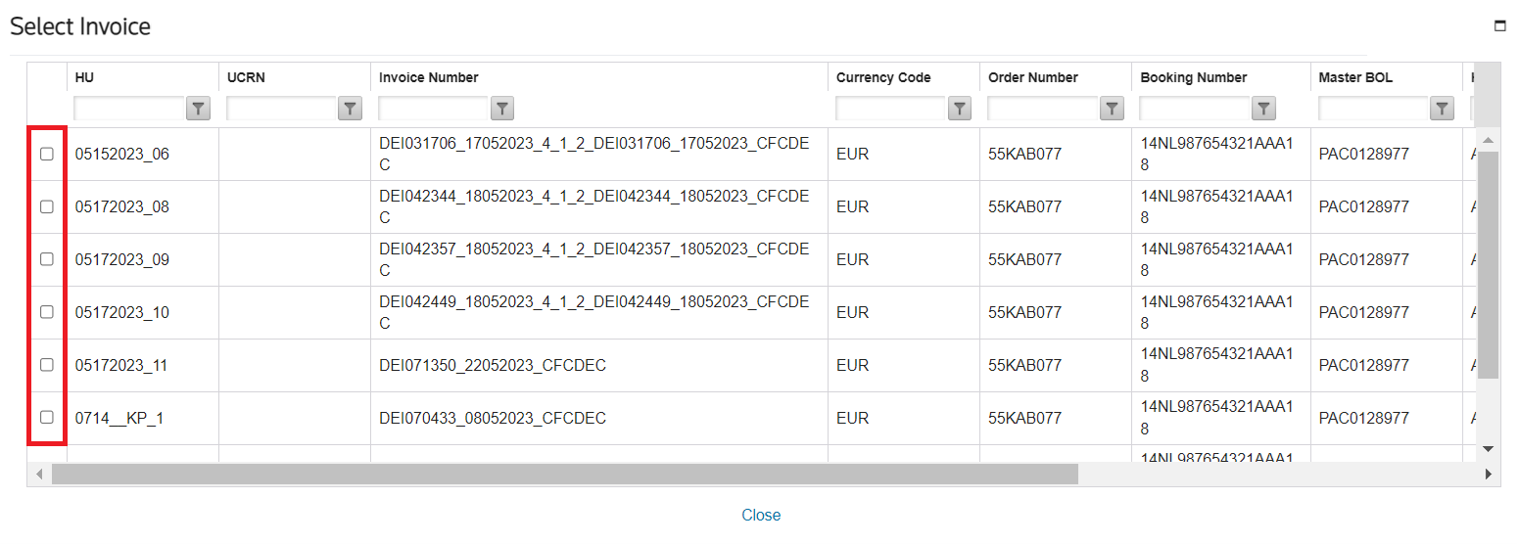Open the HU column filter icon
The width and height of the screenshot is (1517, 544).
(x=199, y=109)
